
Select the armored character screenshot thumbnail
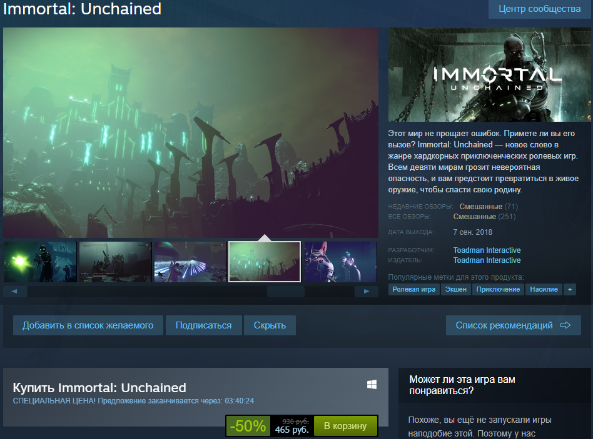pos(340,262)
